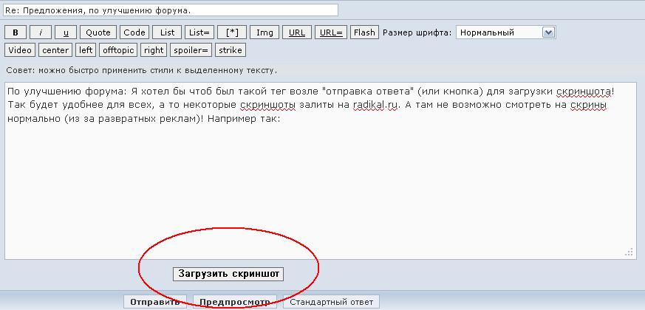The image size is (645, 310).
Task: Click the tip text starting with Совет
Action: 142,70
